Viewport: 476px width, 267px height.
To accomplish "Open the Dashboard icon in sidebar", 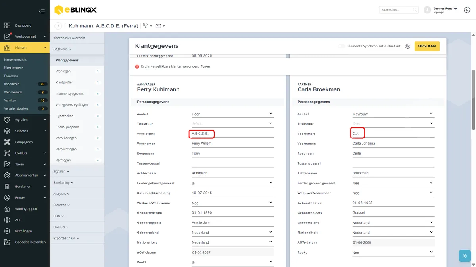I will pyautogui.click(x=7, y=25).
